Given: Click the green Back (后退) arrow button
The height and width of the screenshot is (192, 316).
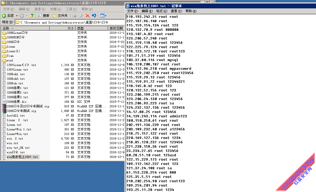Looking at the screenshot, I should tap(8, 16).
